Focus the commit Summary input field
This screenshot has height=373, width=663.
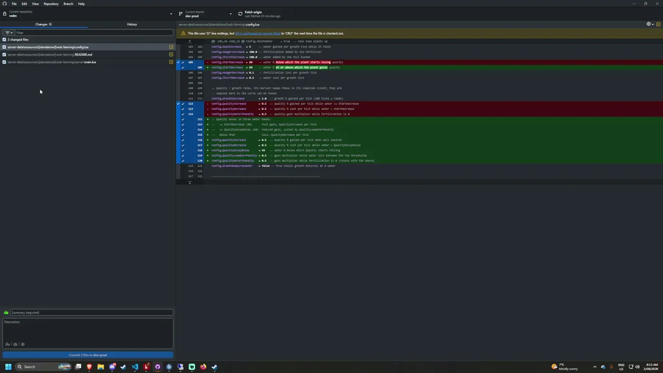pyautogui.click(x=92, y=312)
